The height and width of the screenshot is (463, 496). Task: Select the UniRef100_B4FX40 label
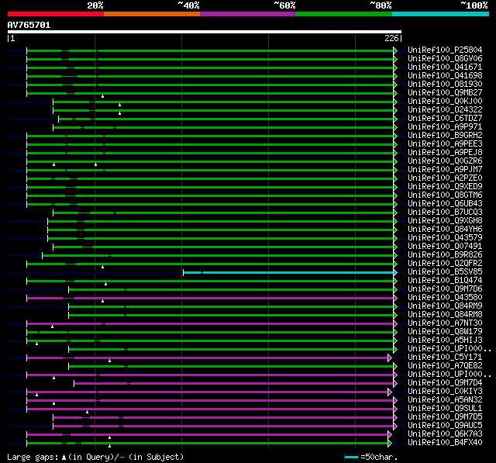click(445, 443)
